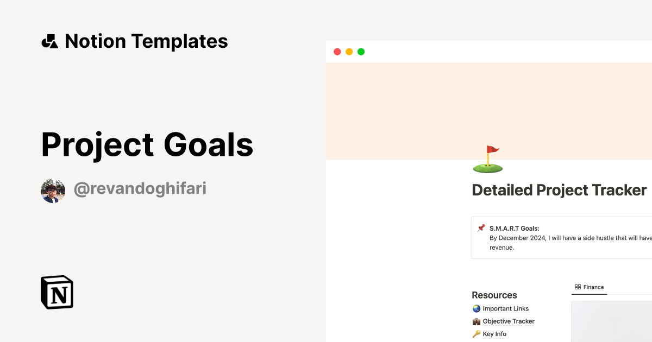Click the gallery grid icon beside Finance
The height and width of the screenshot is (342, 652).
point(578,287)
